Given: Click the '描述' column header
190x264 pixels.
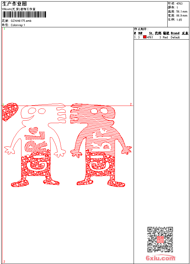Looking at the screenshot, I should click(x=166, y=33).
